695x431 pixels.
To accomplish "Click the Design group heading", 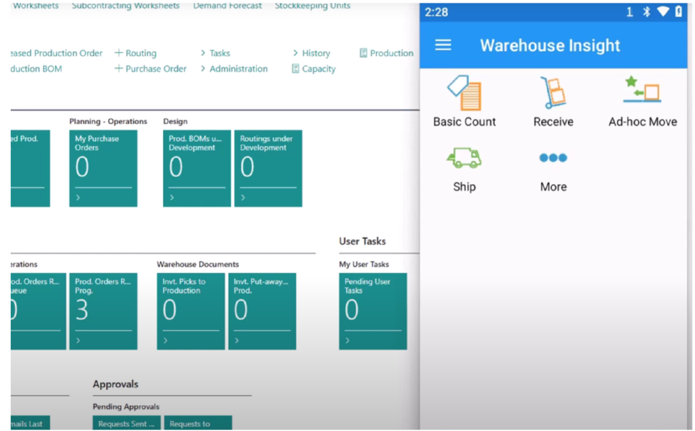I will 175,121.
